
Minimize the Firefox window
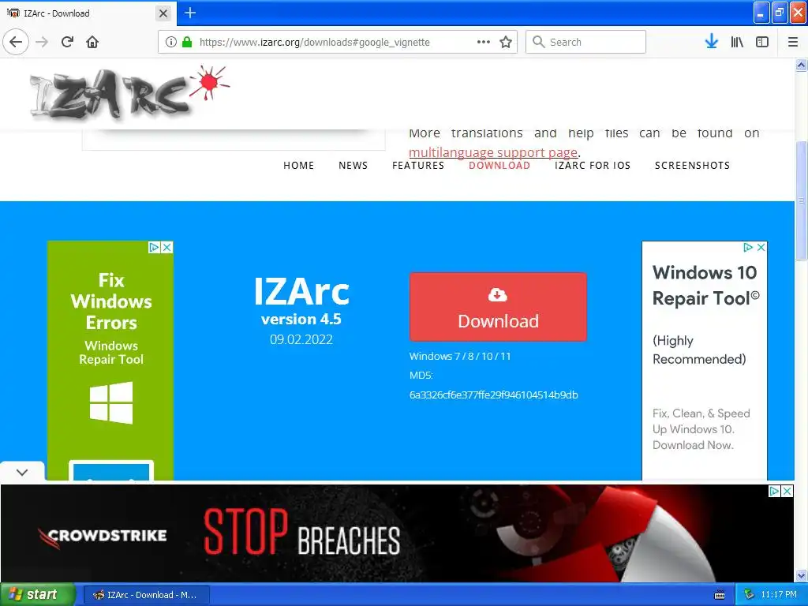tap(761, 13)
